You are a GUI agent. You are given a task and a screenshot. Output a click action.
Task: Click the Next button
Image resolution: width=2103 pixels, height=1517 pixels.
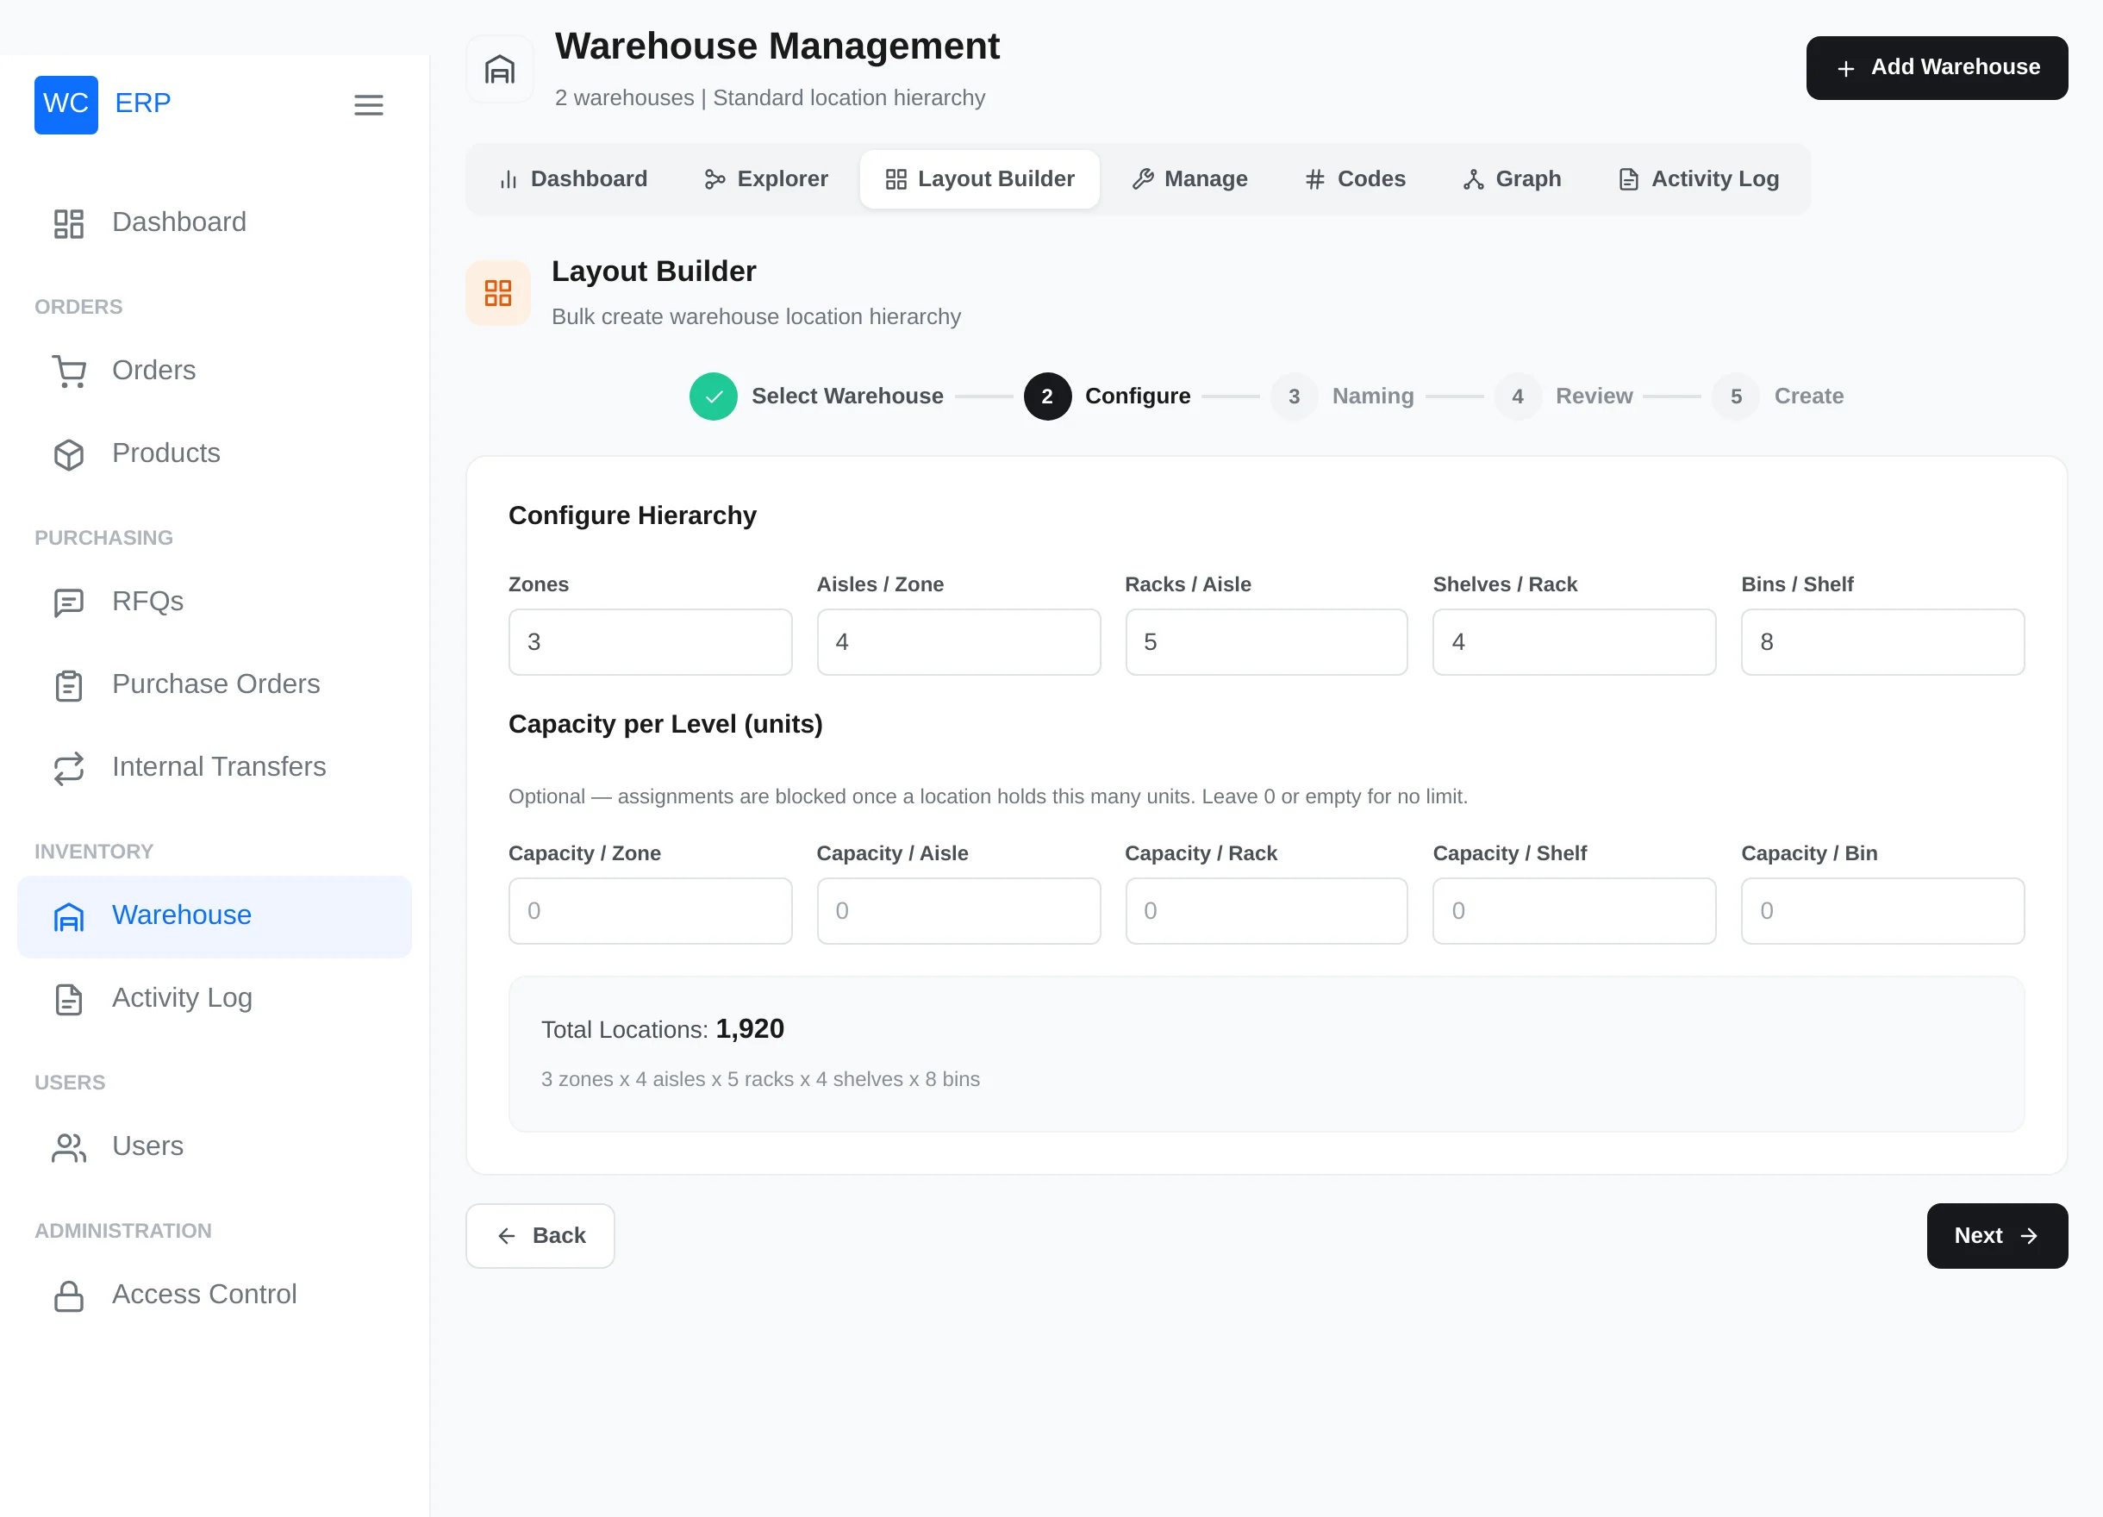tap(1996, 1235)
